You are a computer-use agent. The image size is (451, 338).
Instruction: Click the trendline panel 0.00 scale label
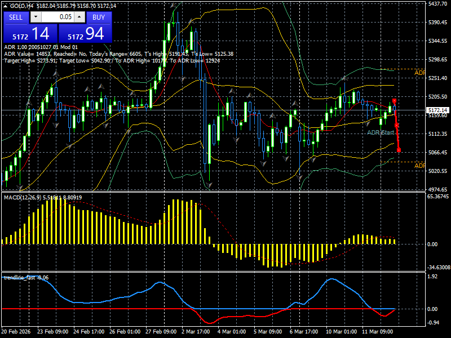pos(432,309)
